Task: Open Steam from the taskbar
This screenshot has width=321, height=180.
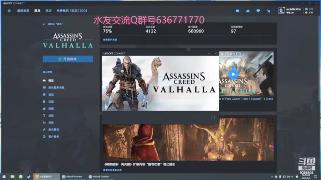Action: [x=28, y=176]
